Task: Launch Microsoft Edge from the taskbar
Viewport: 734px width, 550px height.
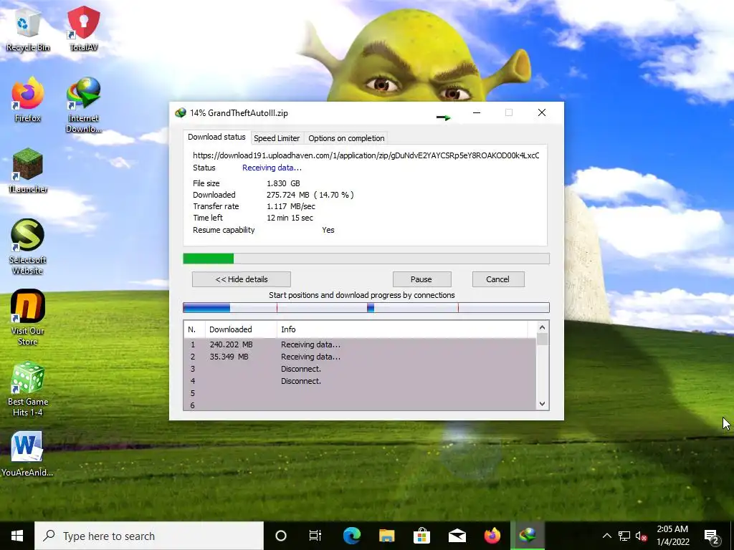Action: [x=352, y=536]
